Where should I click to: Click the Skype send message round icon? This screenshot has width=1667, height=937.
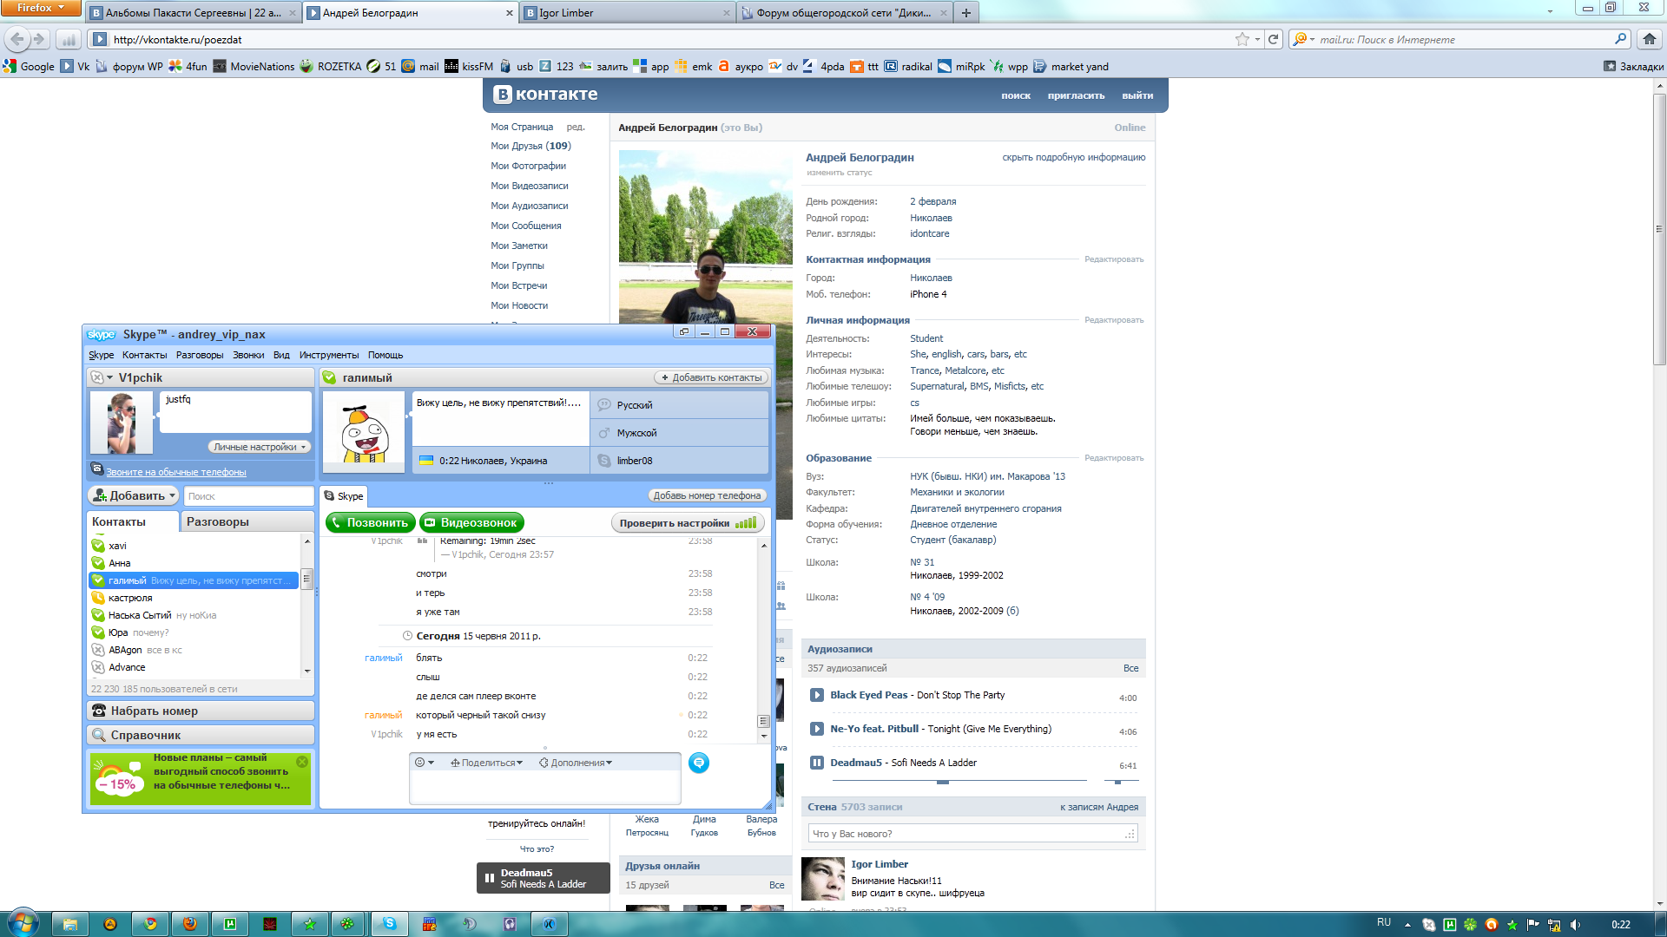699,763
